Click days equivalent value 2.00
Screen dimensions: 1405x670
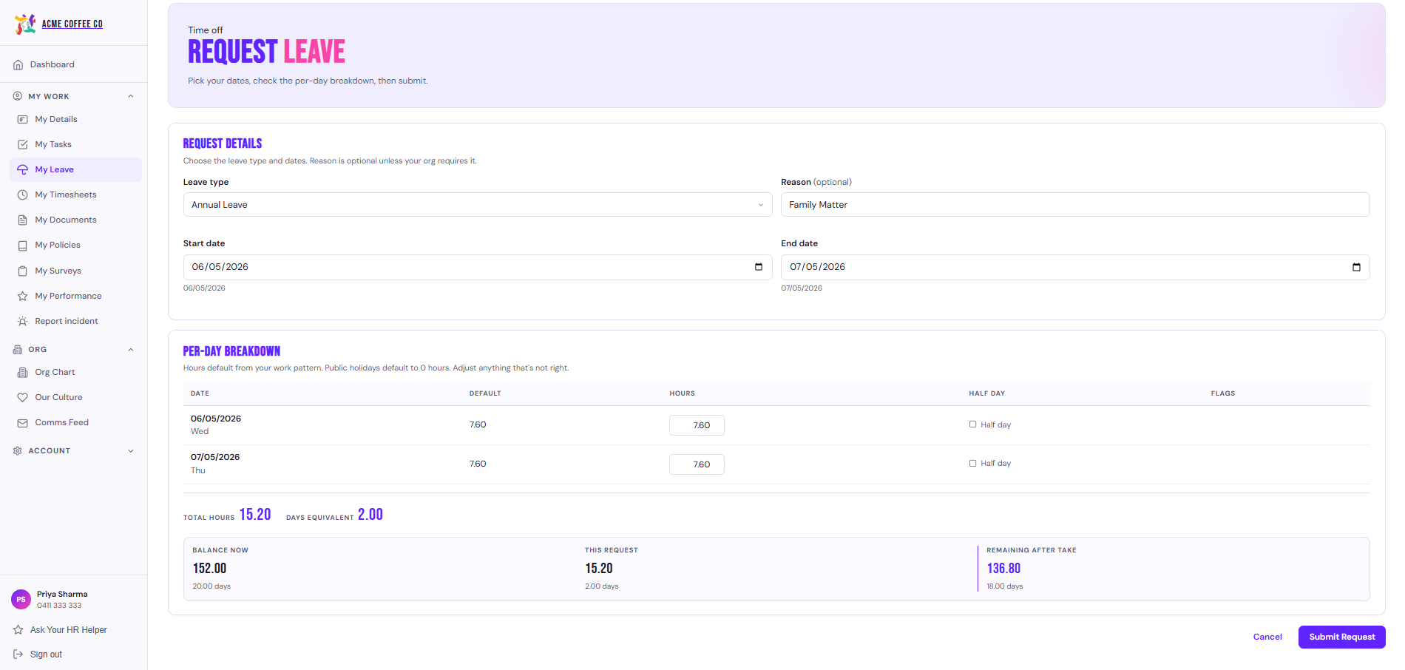(370, 515)
